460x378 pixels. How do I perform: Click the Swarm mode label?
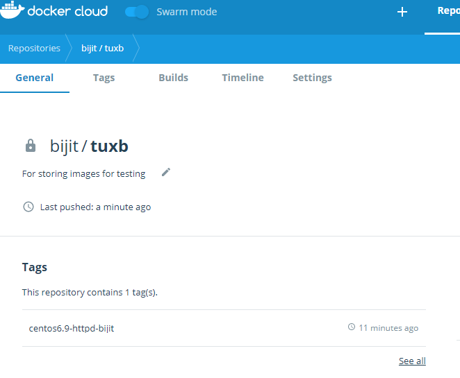(x=187, y=12)
